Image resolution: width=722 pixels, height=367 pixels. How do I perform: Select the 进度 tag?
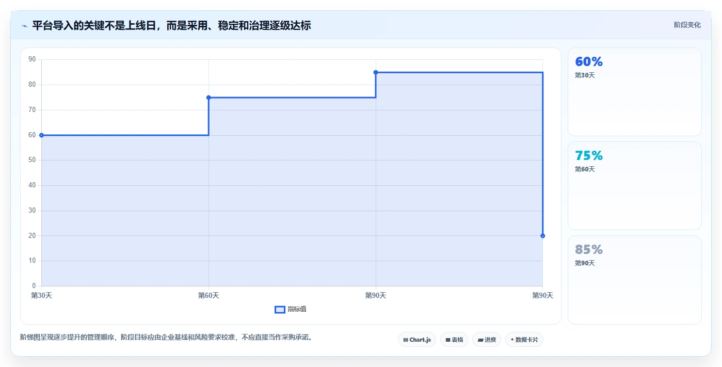[487, 340]
